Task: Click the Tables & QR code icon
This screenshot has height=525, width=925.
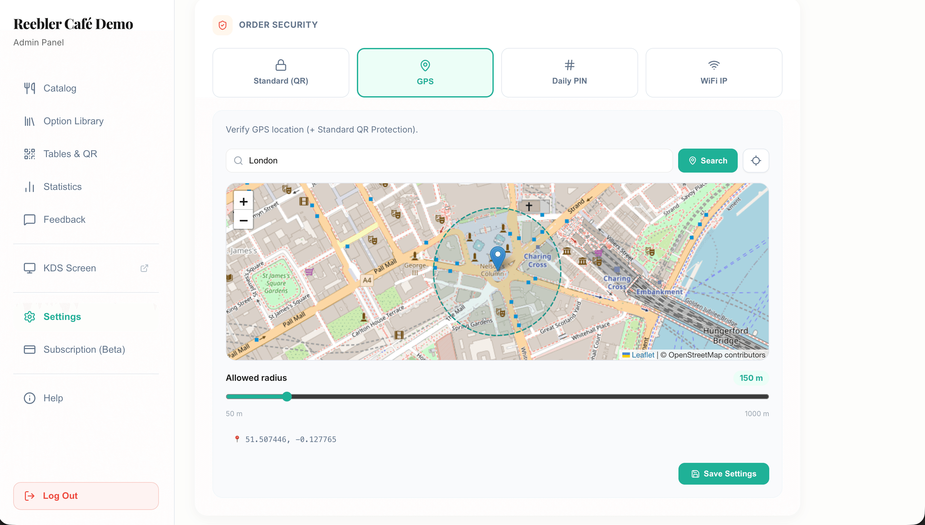Action: 30,154
